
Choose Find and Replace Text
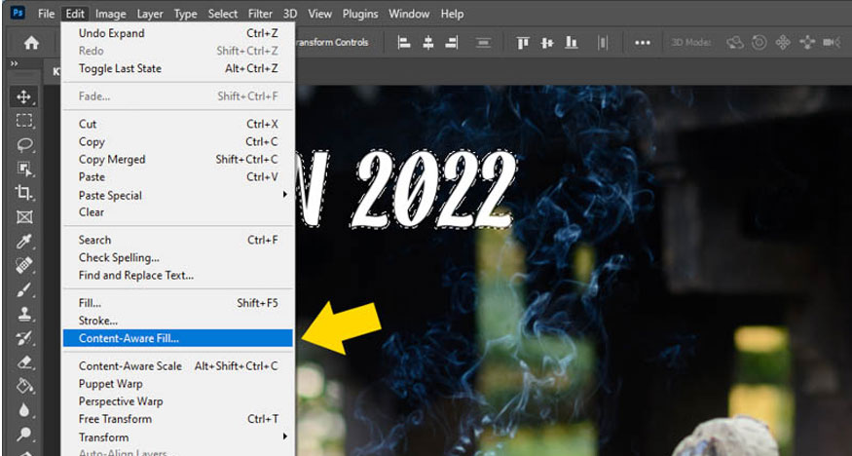177,275
